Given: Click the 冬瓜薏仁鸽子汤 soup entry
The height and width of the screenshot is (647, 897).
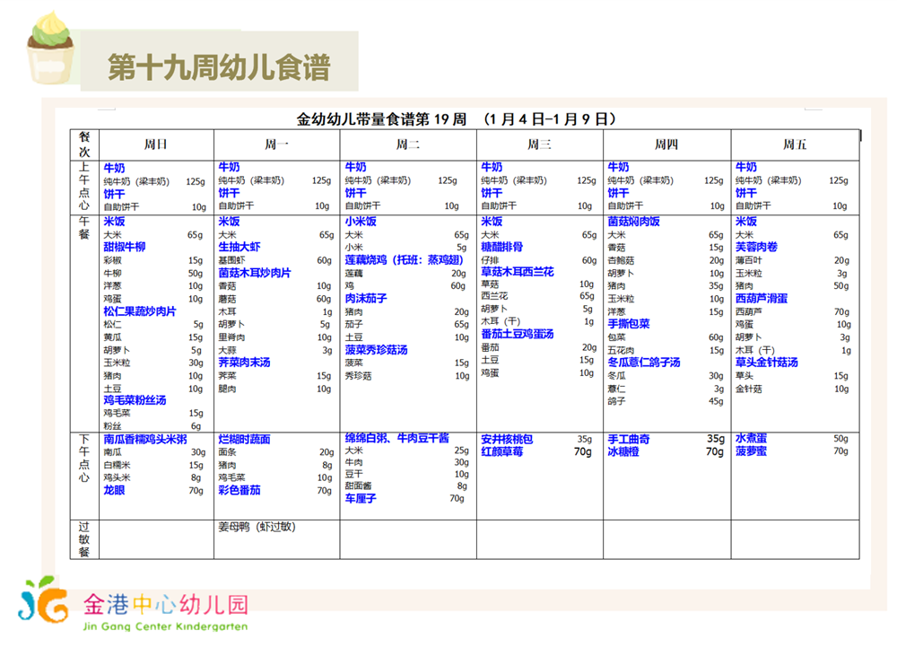Looking at the screenshot, I should pos(644,363).
